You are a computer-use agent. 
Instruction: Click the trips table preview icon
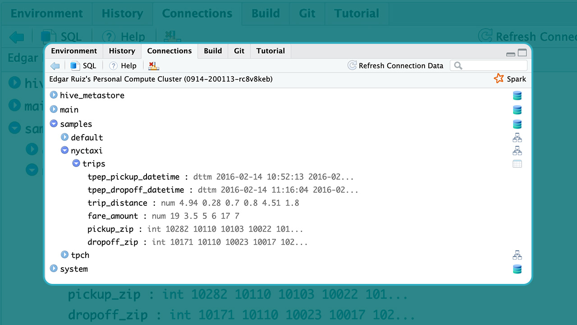click(x=517, y=164)
